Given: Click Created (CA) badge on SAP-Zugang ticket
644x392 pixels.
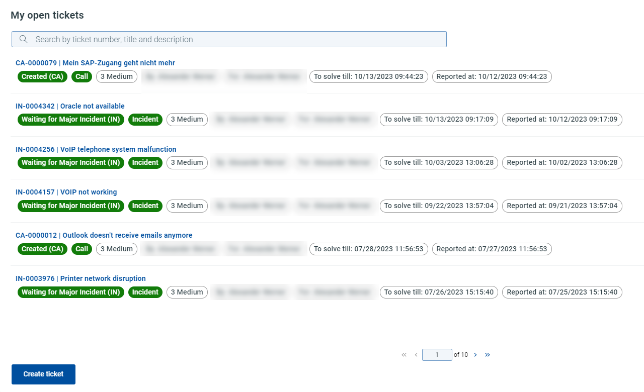Looking at the screenshot, I should click(42, 76).
